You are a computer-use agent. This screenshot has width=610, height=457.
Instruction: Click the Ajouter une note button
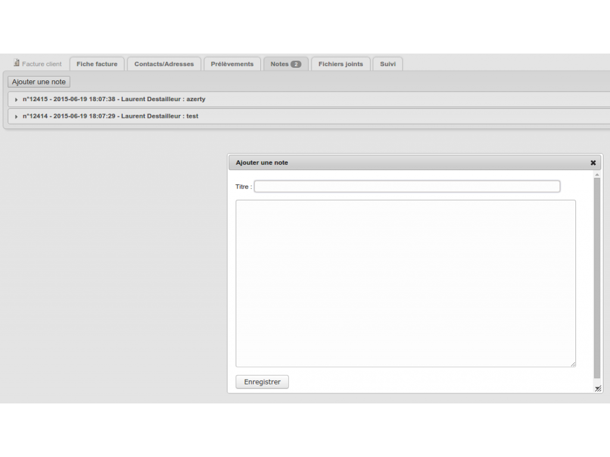tap(39, 82)
